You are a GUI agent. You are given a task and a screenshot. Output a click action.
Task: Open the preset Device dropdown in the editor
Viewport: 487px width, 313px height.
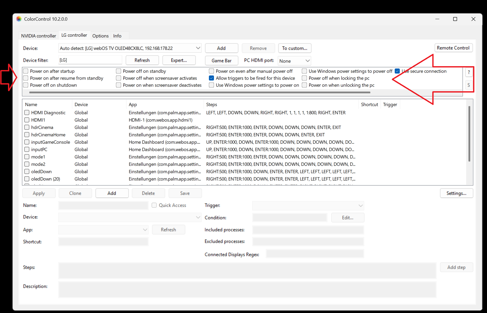point(130,217)
